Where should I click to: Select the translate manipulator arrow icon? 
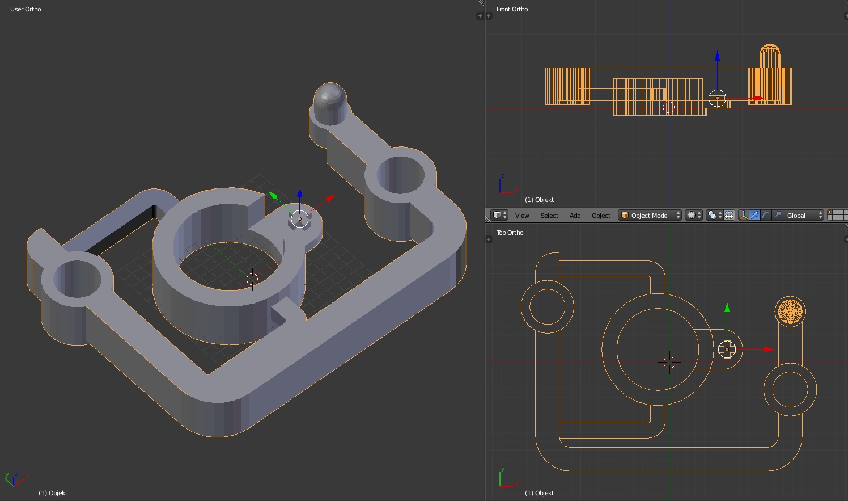754,216
